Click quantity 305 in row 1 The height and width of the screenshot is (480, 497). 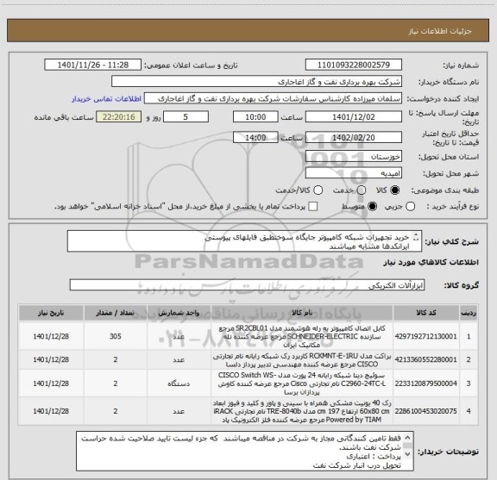coord(116,336)
